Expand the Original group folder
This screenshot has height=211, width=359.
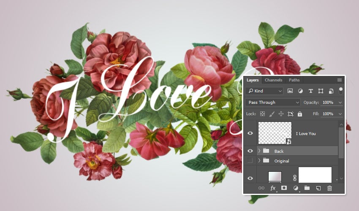pyautogui.click(x=259, y=160)
